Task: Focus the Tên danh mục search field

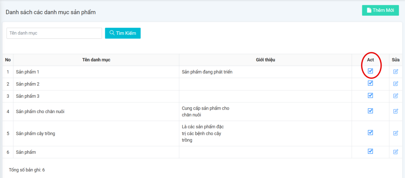Action: (54, 33)
